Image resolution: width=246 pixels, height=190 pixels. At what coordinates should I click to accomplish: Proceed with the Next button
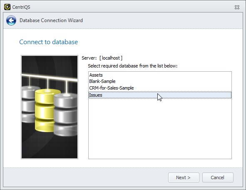pos(184,177)
